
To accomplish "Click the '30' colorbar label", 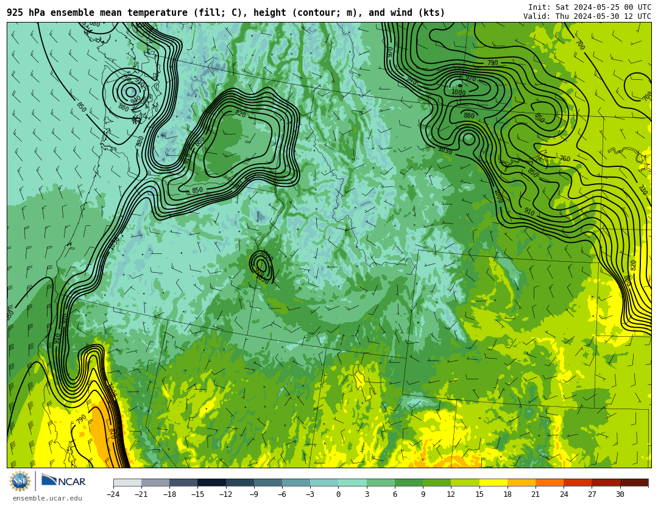I will click(620, 494).
